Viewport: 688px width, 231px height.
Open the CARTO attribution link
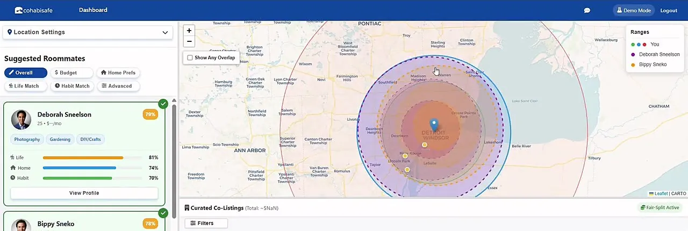click(678, 193)
